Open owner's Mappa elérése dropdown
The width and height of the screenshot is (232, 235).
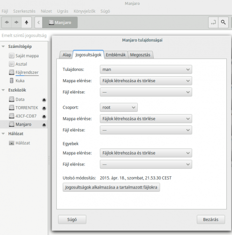tap(146, 81)
